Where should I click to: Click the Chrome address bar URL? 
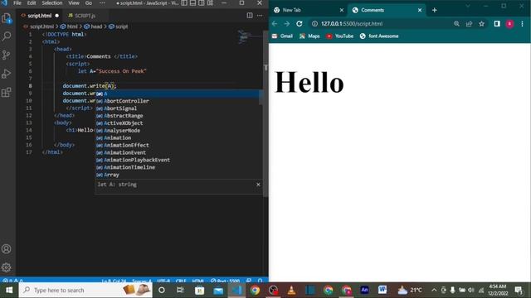[352, 24]
